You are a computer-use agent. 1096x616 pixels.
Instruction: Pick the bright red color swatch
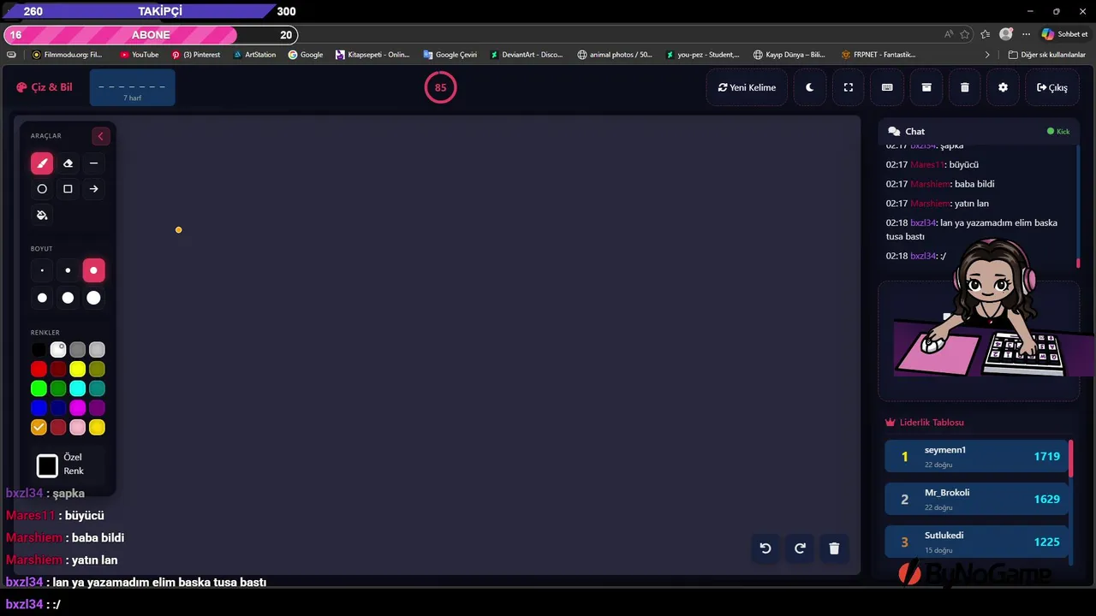pyautogui.click(x=39, y=370)
